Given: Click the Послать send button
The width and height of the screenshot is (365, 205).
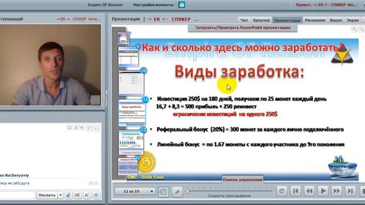Looking at the screenshot, I should coord(47,195).
